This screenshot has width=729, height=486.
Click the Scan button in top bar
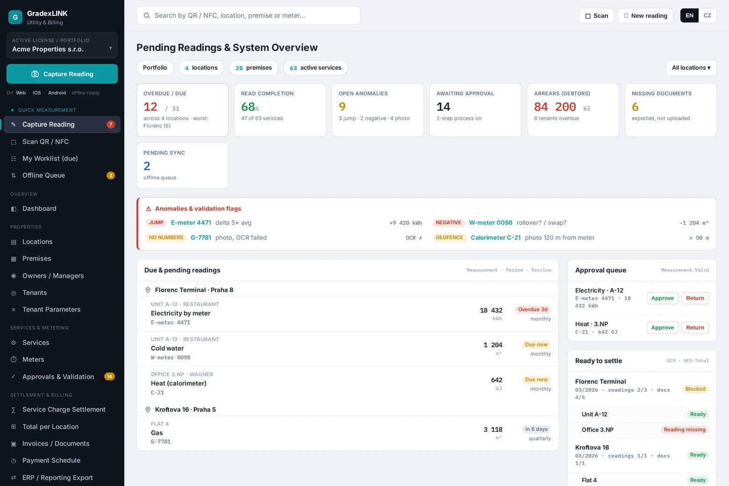(597, 15)
